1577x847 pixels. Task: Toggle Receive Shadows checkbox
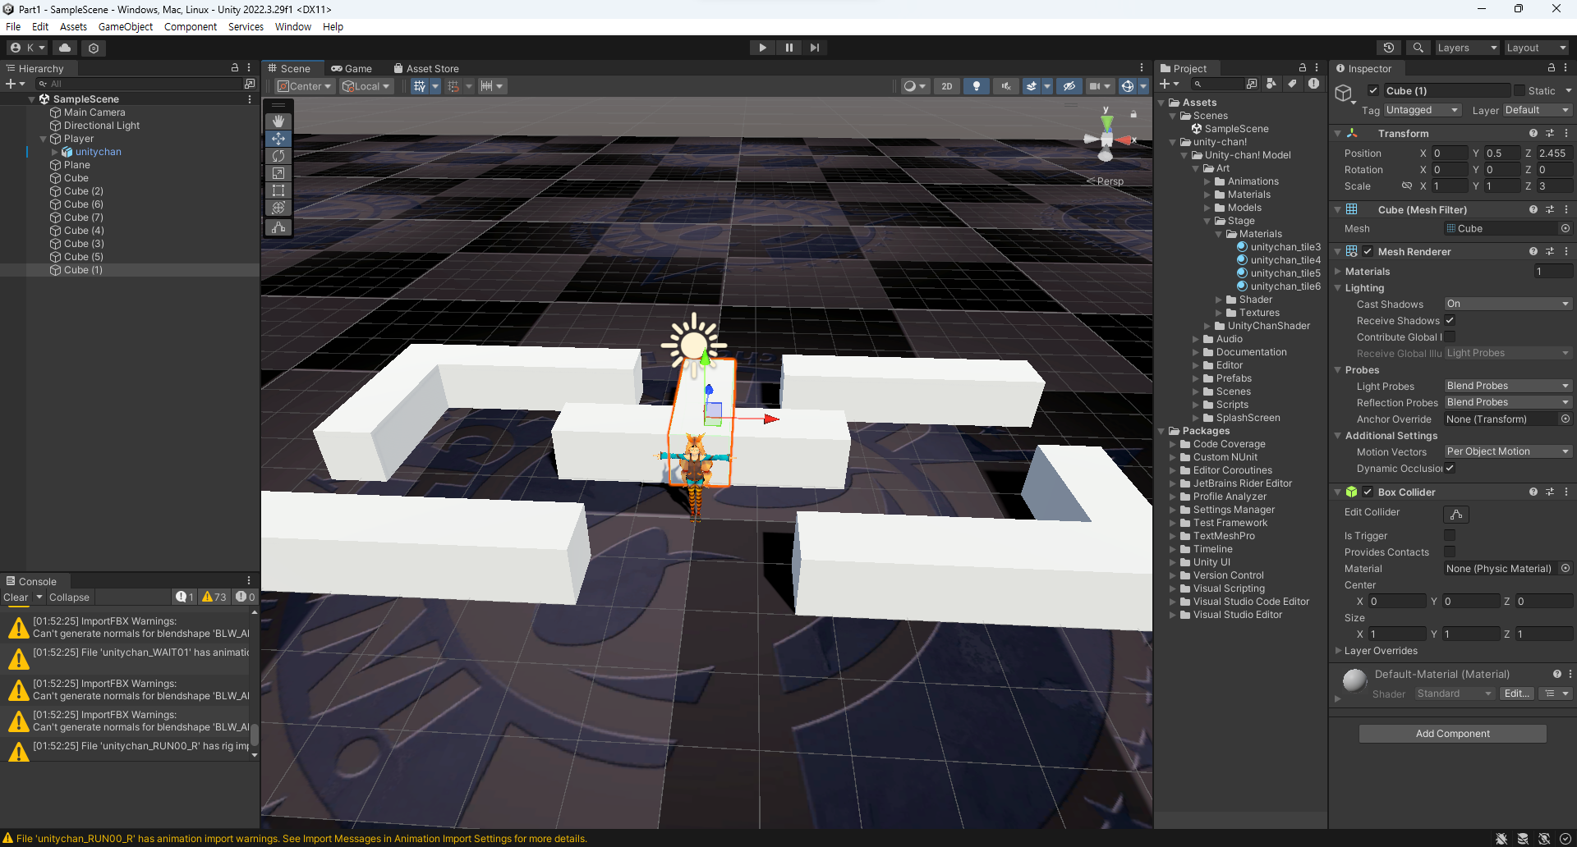pyautogui.click(x=1450, y=320)
